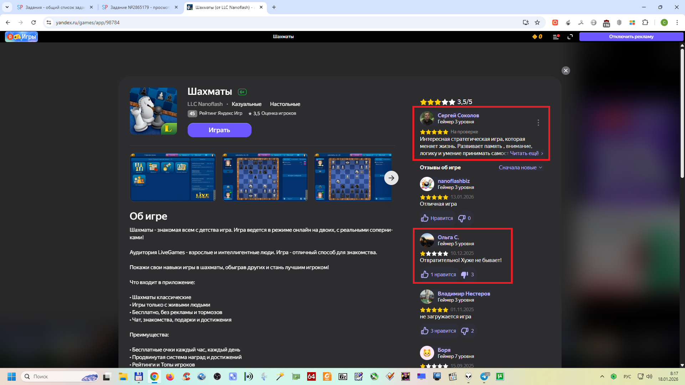
Task: Open the Сначала новые sorting dropdown
Action: click(x=520, y=168)
